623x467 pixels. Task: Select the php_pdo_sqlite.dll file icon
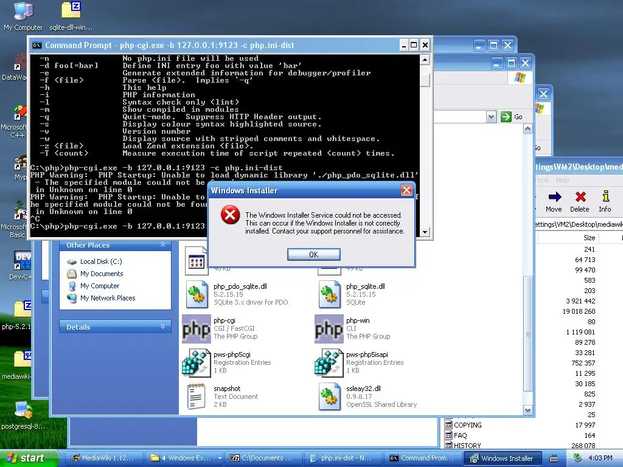pos(197,294)
